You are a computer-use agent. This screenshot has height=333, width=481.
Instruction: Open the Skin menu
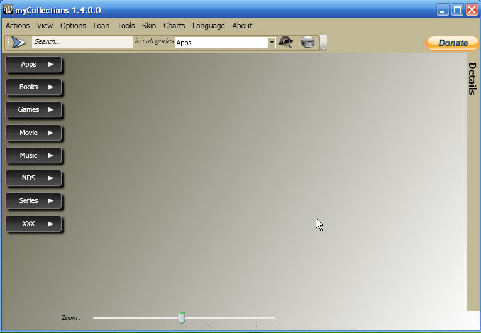coord(149,26)
